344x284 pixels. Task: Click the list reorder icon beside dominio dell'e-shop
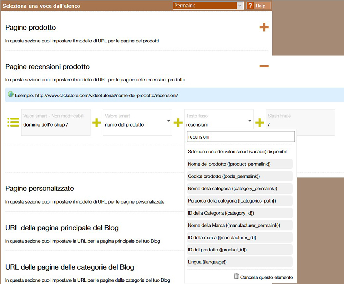pos(13,122)
